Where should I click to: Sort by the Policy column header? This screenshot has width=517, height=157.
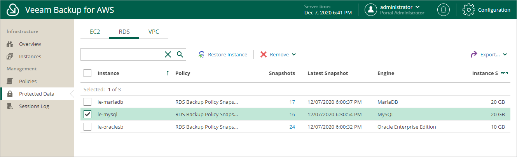[x=183, y=73]
